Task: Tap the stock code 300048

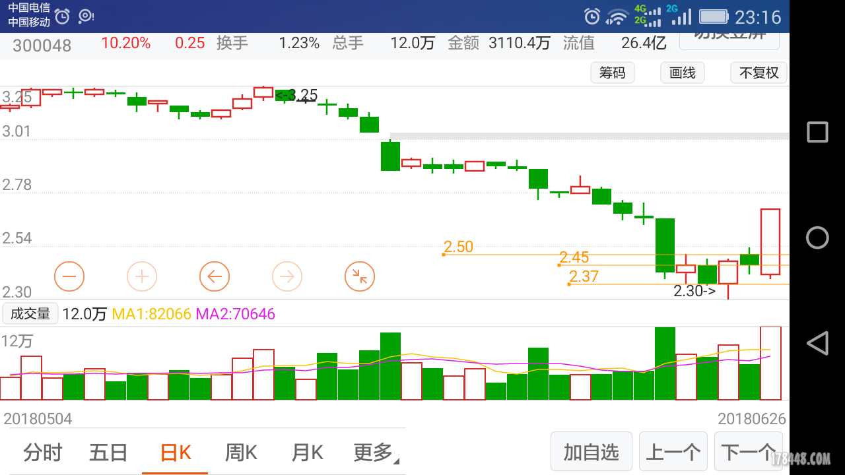Action: pos(42,46)
